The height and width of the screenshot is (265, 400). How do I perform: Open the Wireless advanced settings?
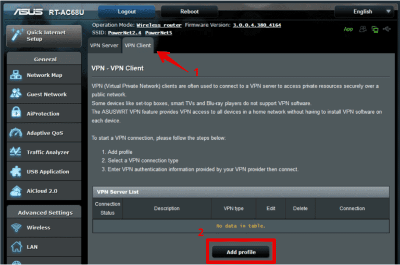coord(44,227)
